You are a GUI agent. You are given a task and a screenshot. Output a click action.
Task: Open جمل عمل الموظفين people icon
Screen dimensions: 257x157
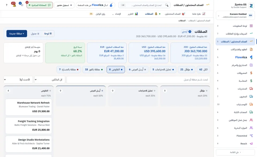point(251,120)
